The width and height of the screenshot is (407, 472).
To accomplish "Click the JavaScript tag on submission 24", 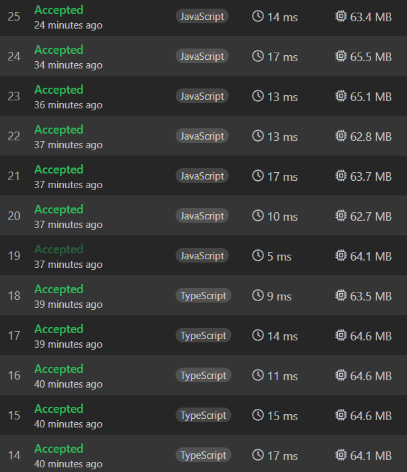I will pyautogui.click(x=202, y=57).
